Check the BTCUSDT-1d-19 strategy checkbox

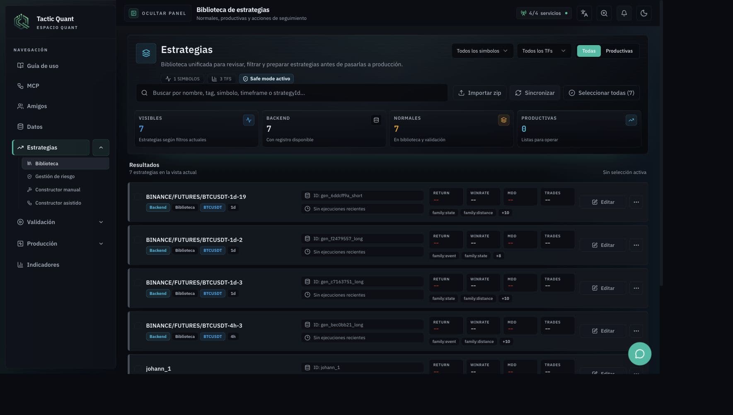coord(138,197)
